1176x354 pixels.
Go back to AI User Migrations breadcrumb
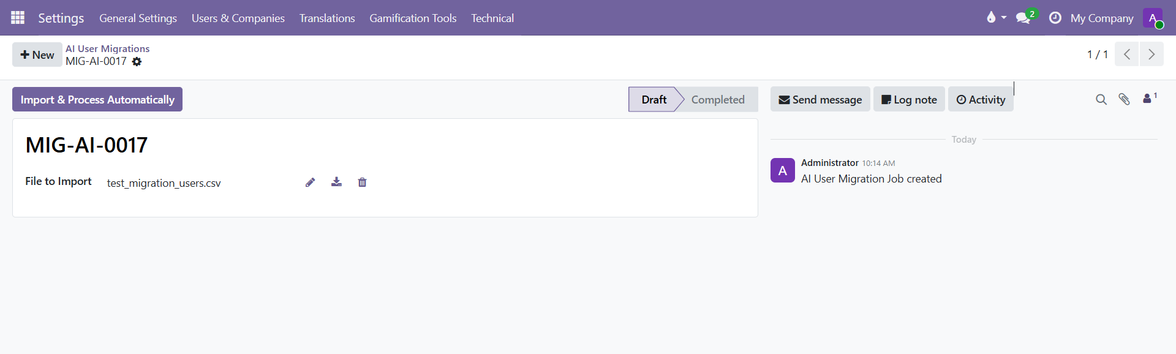tap(107, 48)
